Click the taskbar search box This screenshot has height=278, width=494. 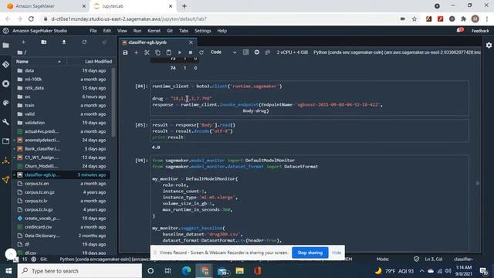[80, 271]
